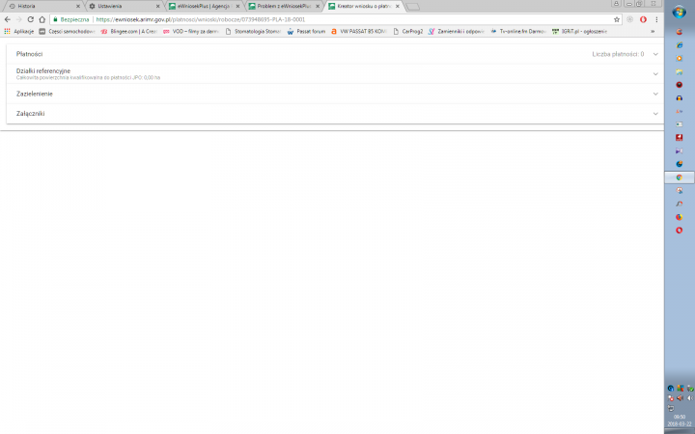The image size is (695, 434).
Task: Expand the Działki referencyjne section chevron
Action: click(655, 73)
